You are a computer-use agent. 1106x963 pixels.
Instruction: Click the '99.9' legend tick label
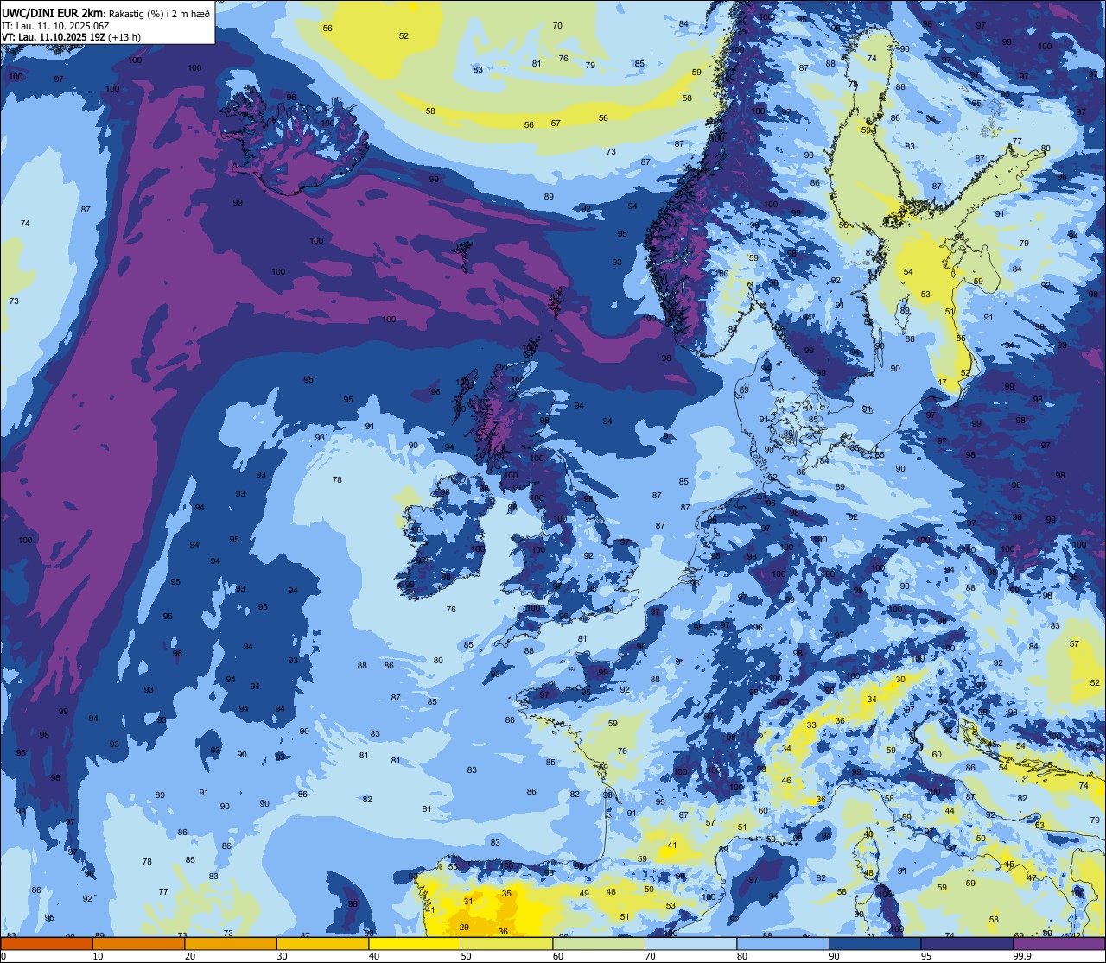pyautogui.click(x=1023, y=956)
